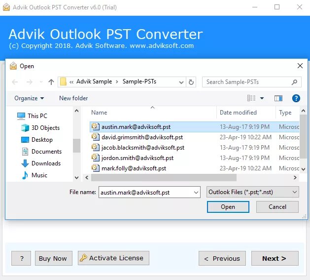
Task: Click the austin.mark PST file icon
Action: pyautogui.click(x=96, y=126)
